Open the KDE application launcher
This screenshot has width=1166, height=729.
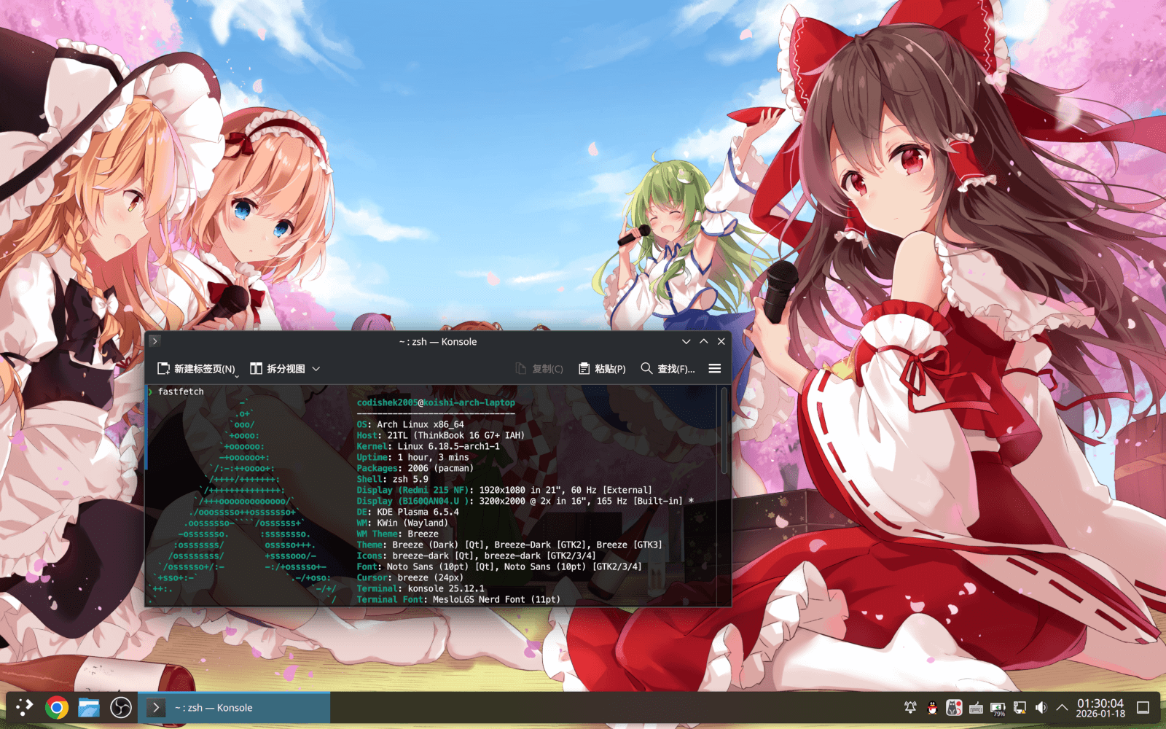pyautogui.click(x=25, y=707)
